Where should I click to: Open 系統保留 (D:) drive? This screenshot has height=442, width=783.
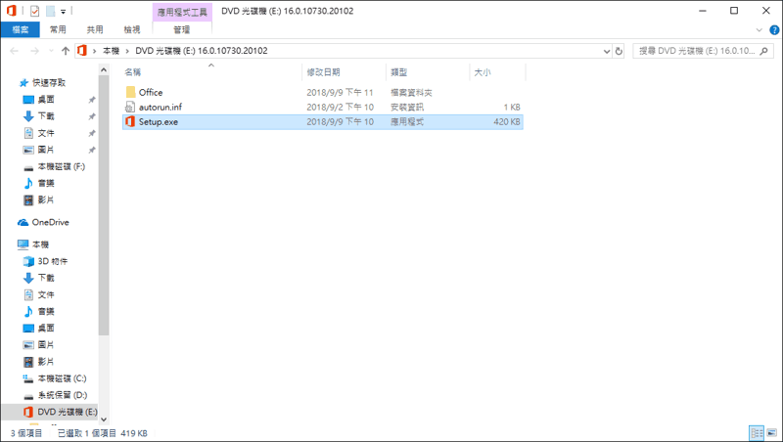63,395
